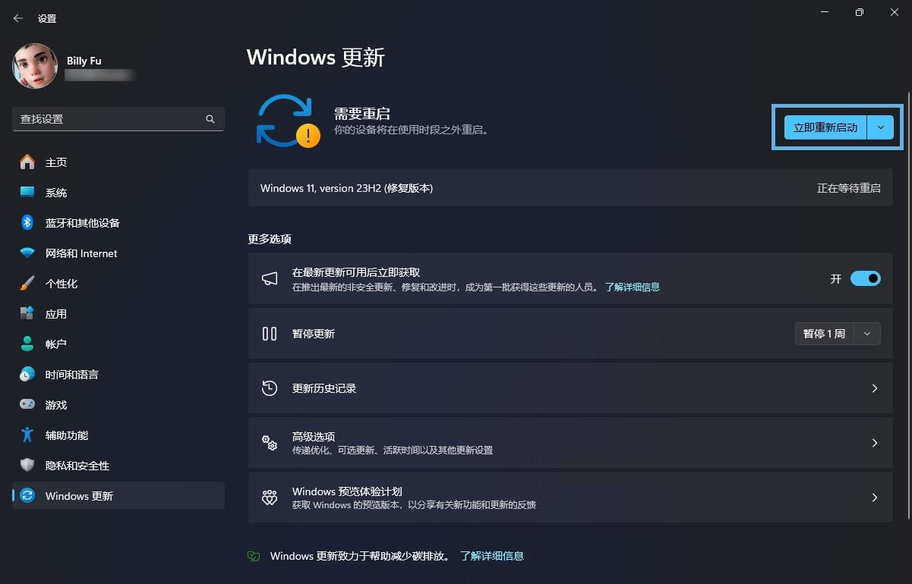Click the Windows 更新 sidebar sync icon
Screen dimensions: 912x584
point(27,495)
